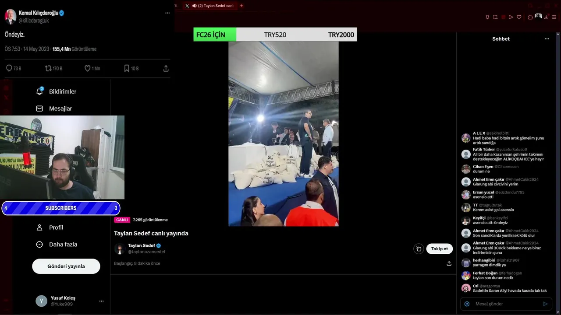Click herhangibiri chat username

[x=485, y=260]
